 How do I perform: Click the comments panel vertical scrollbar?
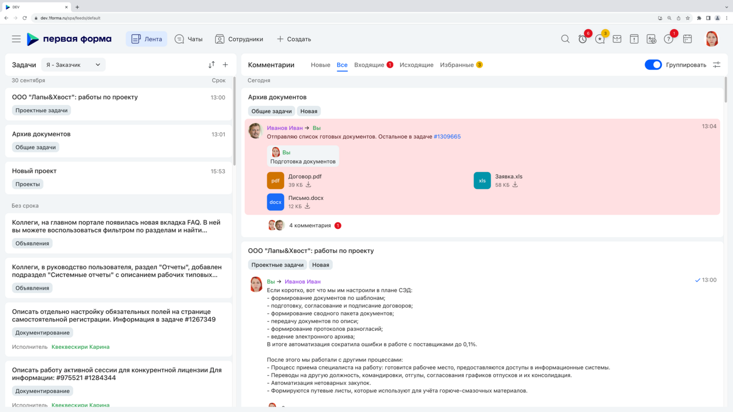pyautogui.click(x=726, y=89)
